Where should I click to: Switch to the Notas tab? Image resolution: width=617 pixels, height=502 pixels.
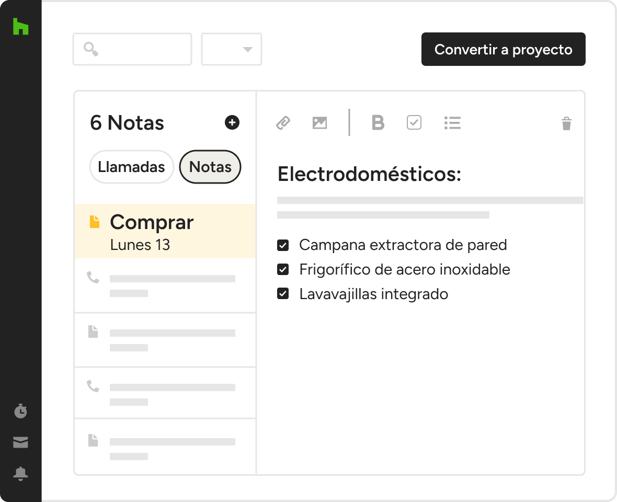210,167
